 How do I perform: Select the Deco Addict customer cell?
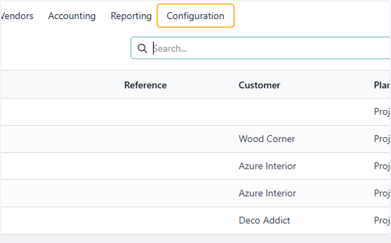click(264, 220)
